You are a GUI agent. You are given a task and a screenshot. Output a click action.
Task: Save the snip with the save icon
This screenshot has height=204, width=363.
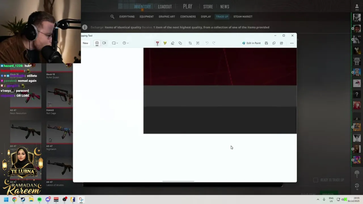(266, 43)
